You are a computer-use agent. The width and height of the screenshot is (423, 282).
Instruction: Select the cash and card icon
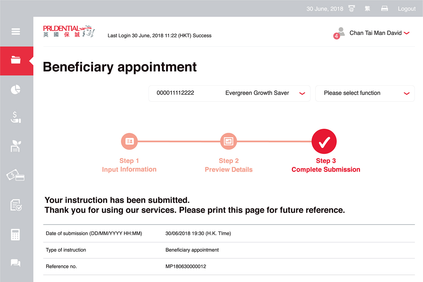[15, 175]
